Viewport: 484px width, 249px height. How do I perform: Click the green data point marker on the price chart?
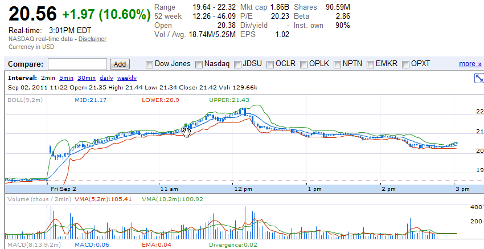[186, 125]
